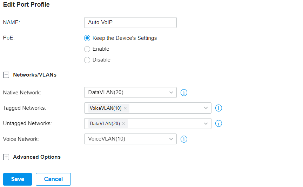Click info icon beside Native Network
This screenshot has width=303, height=187.
184,93
